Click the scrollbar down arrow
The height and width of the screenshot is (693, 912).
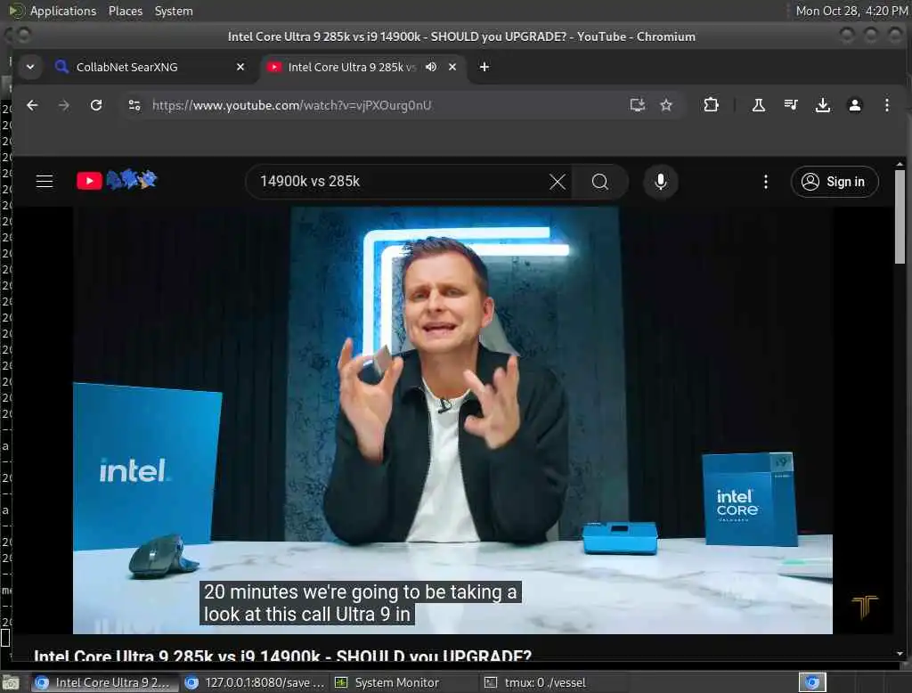click(900, 654)
